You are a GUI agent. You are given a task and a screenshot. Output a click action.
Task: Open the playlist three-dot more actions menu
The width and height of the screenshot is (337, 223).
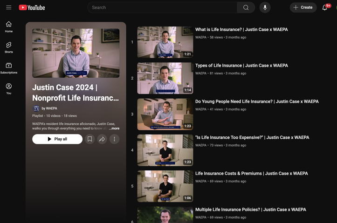(114, 139)
